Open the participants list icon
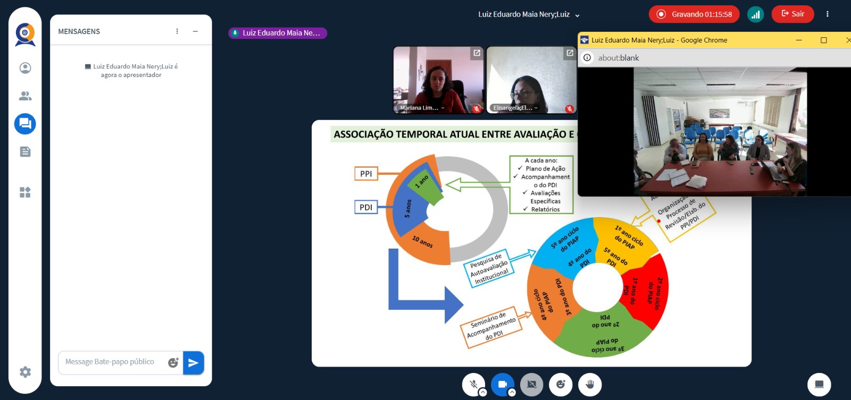The image size is (851, 400). [25, 96]
